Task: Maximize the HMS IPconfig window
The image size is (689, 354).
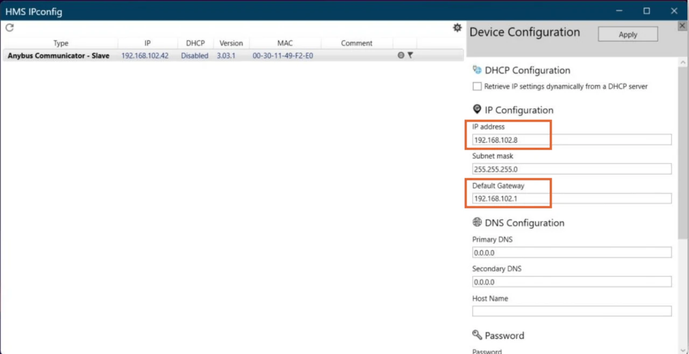Action: point(646,11)
